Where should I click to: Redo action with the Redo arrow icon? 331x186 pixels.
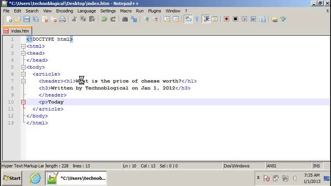coord(113,19)
